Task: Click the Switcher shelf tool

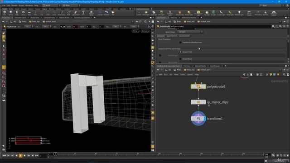Action: pos(266,13)
